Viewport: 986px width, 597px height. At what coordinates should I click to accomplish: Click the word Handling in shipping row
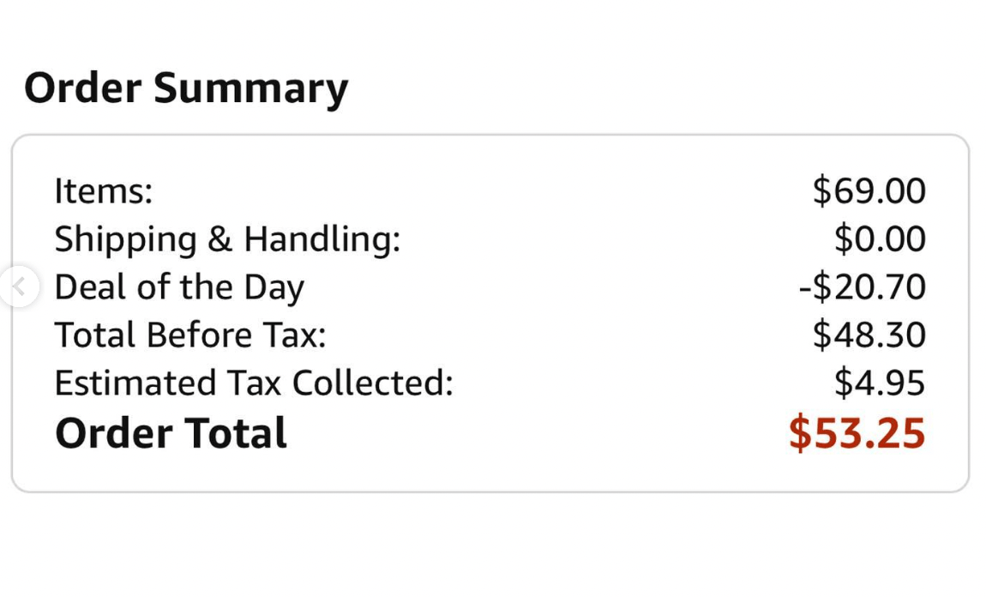322,239
